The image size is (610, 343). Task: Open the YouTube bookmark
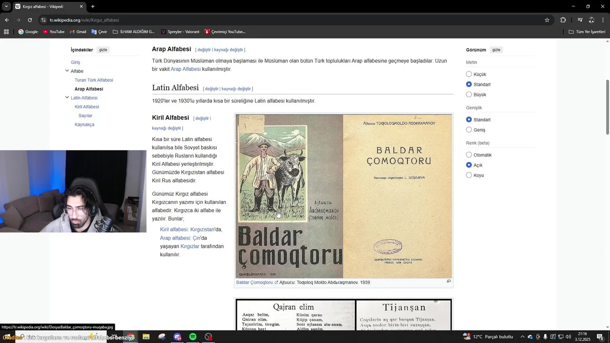pyautogui.click(x=53, y=32)
